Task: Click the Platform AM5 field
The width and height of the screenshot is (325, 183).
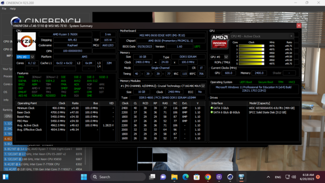Action: pos(84,57)
